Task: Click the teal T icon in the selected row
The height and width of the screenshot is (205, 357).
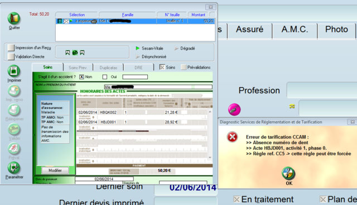Action: coord(60,21)
